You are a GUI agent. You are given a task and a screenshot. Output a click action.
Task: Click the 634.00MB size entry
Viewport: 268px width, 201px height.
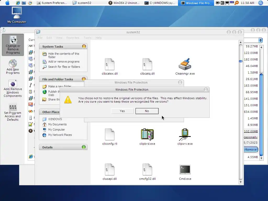pyautogui.click(x=251, y=111)
